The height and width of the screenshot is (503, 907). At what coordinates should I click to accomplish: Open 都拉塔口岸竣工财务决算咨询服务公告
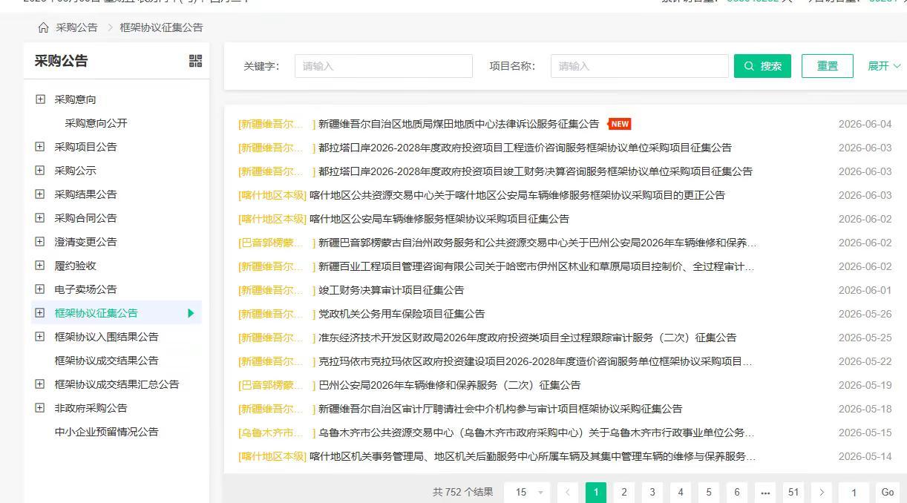click(535, 171)
